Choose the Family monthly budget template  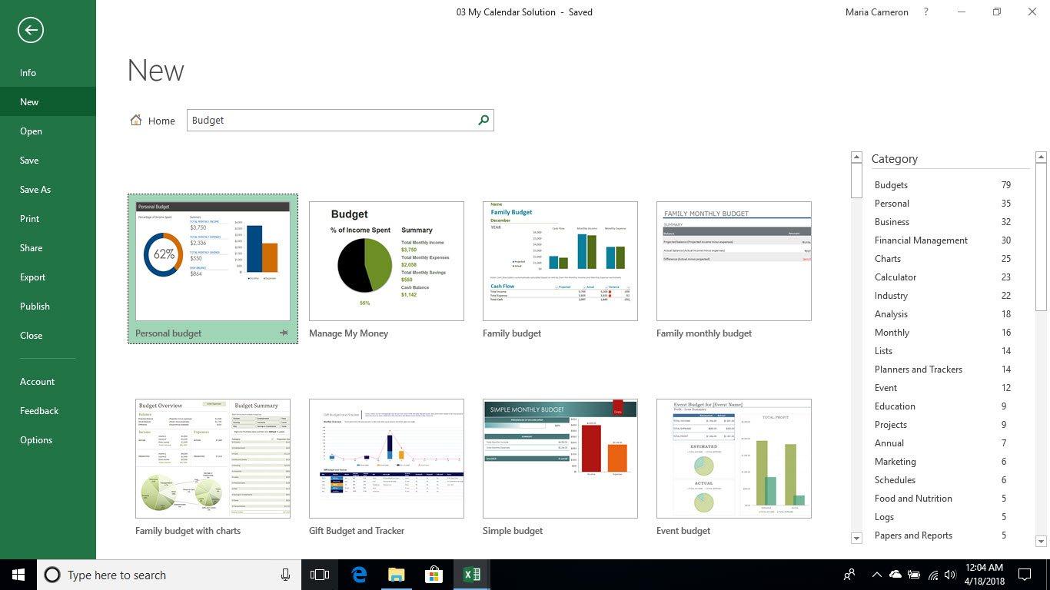(734, 261)
